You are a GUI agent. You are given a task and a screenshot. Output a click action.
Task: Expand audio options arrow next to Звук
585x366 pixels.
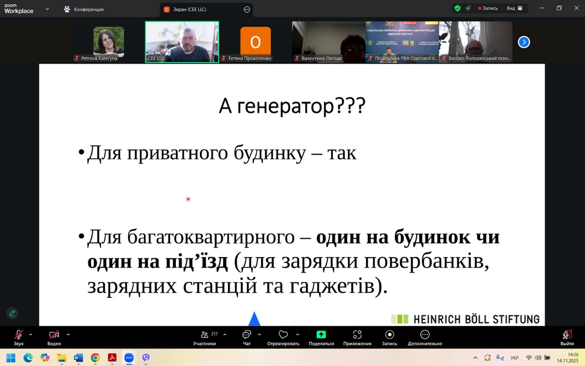click(30, 334)
